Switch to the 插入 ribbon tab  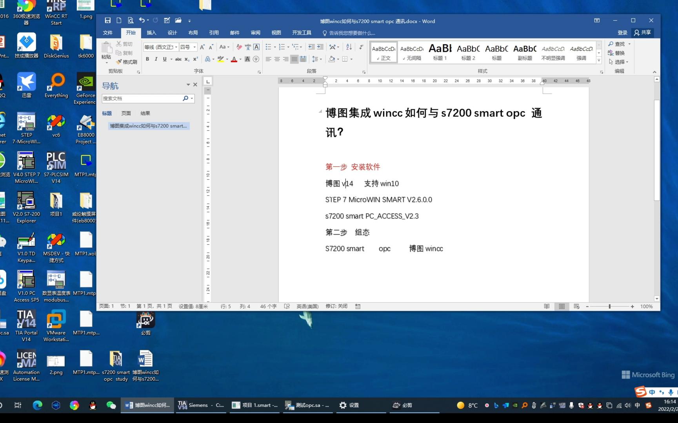tap(151, 33)
